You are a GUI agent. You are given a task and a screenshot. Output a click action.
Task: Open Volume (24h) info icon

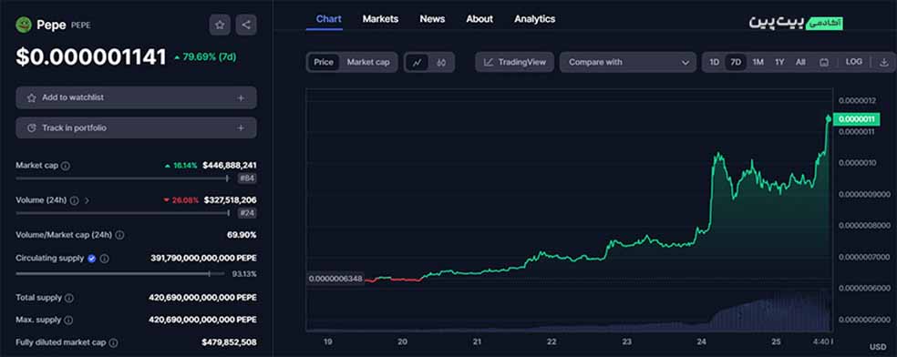tap(75, 200)
